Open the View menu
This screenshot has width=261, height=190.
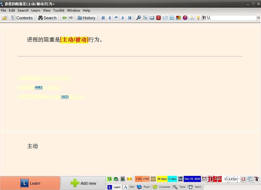click(47, 10)
